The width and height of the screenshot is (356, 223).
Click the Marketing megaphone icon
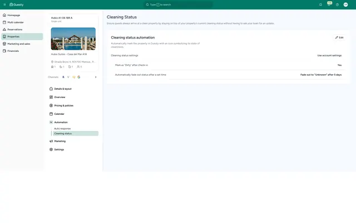pyautogui.click(x=51, y=141)
